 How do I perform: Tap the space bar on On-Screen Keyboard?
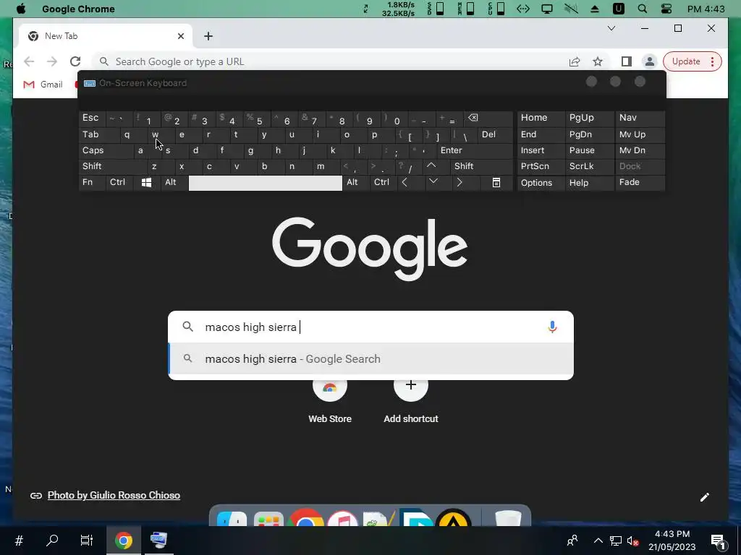[x=265, y=183]
